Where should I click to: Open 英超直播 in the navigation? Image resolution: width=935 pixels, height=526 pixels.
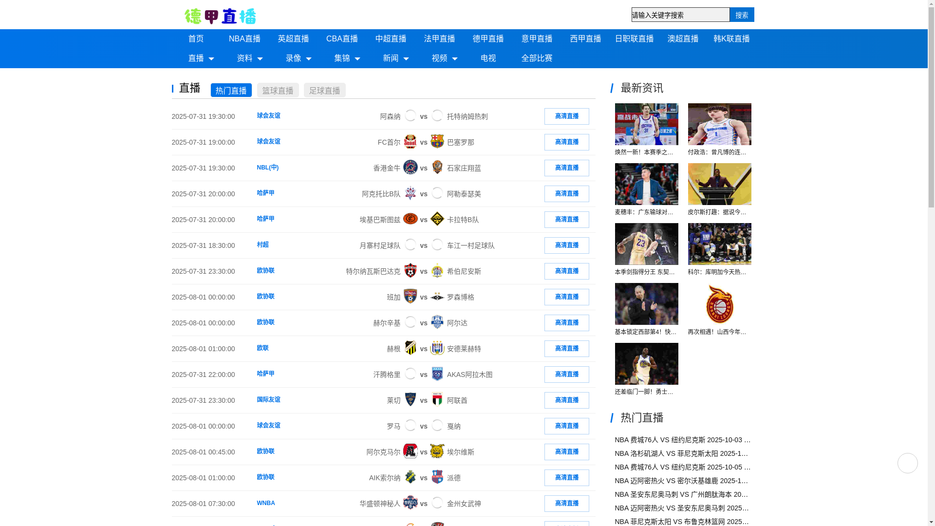point(293,39)
